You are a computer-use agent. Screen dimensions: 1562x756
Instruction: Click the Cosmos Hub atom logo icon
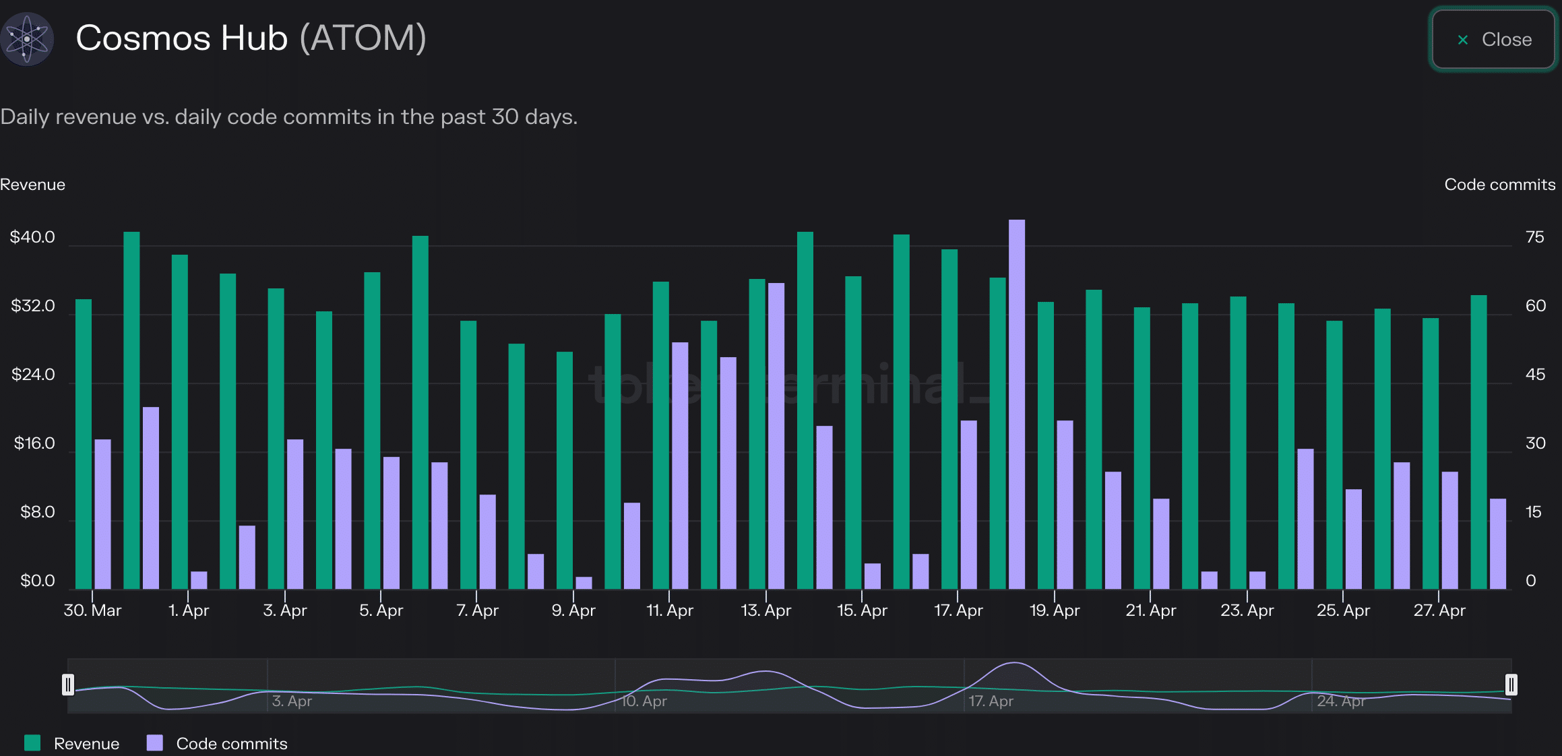(x=27, y=39)
